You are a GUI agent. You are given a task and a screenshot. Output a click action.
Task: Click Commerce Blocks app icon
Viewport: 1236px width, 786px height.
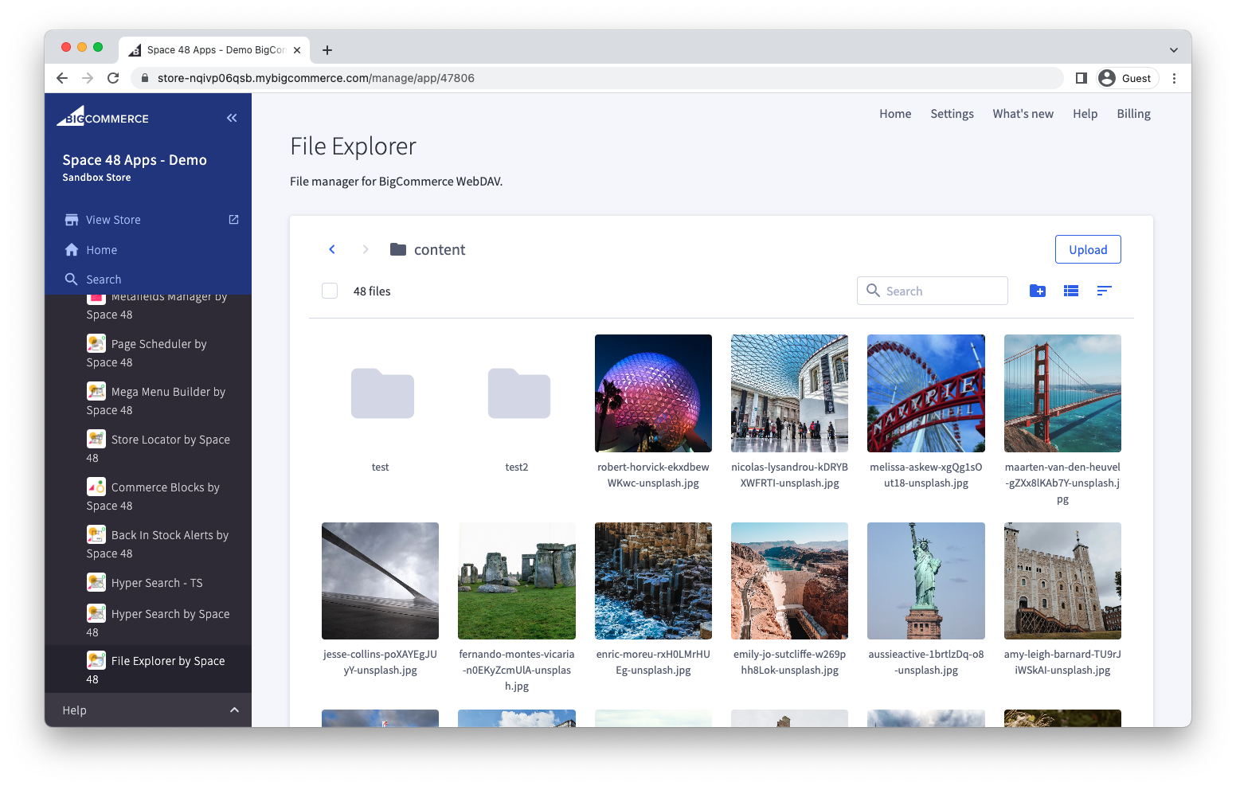[96, 487]
